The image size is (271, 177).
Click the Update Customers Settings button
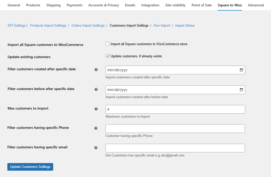tap(30, 167)
